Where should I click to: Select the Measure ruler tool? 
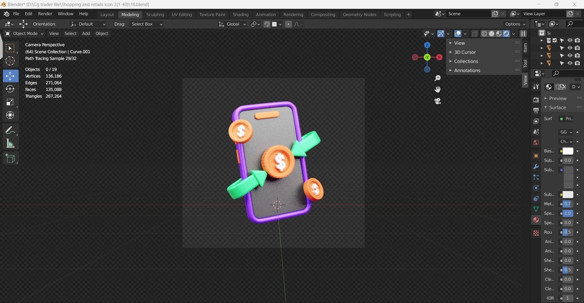tap(10, 144)
